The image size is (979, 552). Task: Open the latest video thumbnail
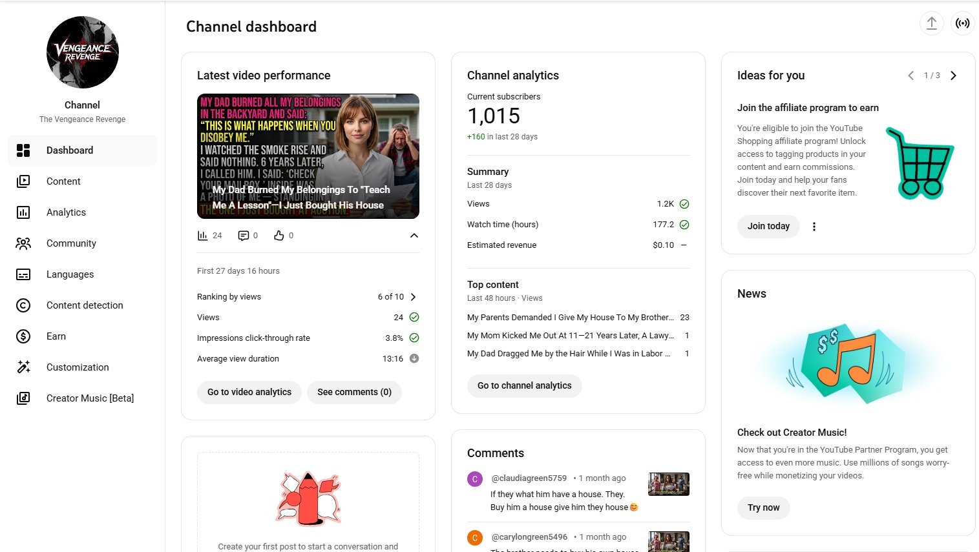(x=308, y=156)
